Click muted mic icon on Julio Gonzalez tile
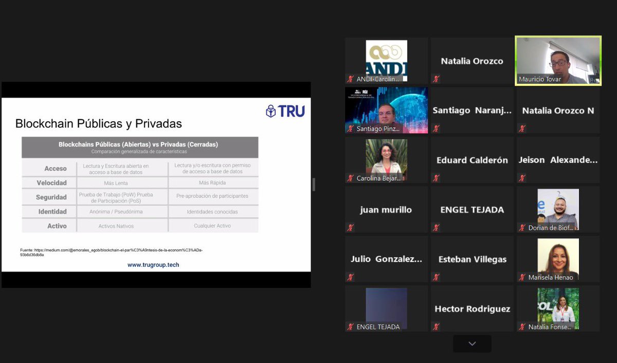The height and width of the screenshot is (363, 617). [x=351, y=277]
